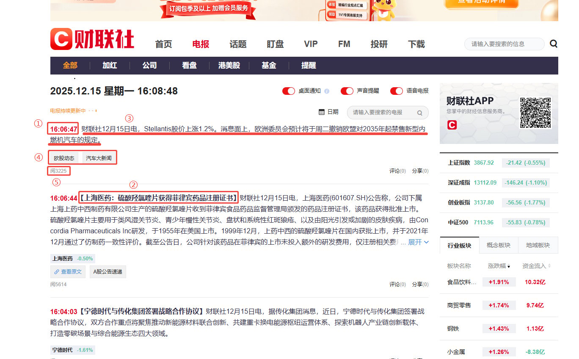The width and height of the screenshot is (579, 359).
Task: Click the header search input field
Action: pyautogui.click(x=505, y=44)
